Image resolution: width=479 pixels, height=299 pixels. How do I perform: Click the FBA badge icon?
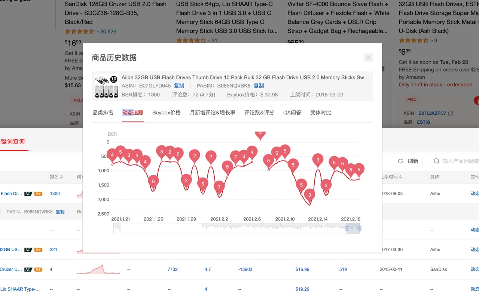click(x=411, y=100)
